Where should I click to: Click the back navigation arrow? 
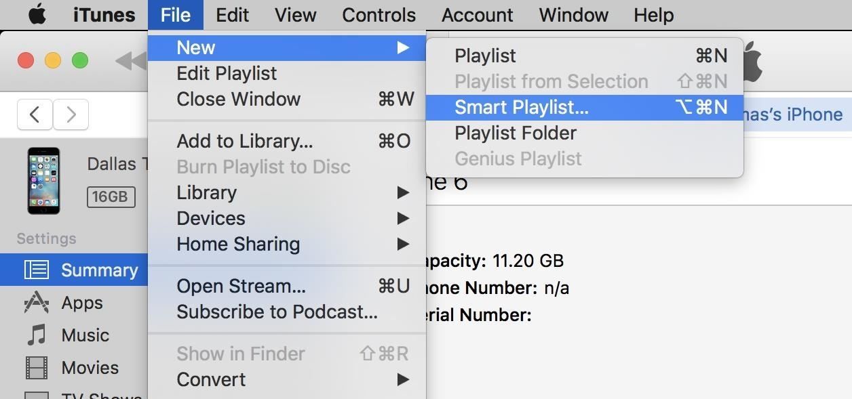click(x=35, y=114)
